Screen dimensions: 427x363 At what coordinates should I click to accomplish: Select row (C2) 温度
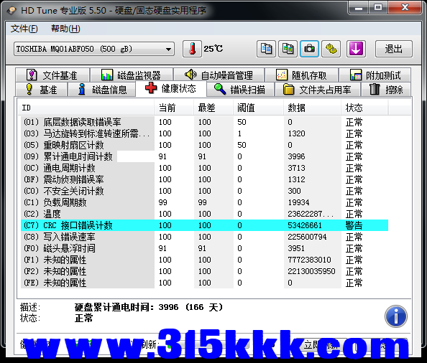[x=204, y=214]
